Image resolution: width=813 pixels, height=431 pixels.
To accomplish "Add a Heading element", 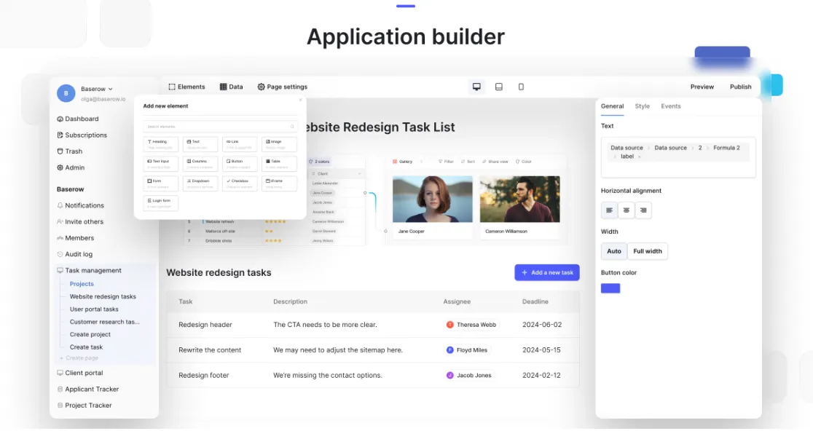I will 161,144.
